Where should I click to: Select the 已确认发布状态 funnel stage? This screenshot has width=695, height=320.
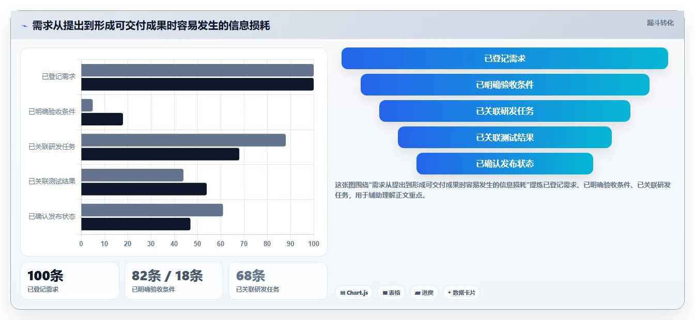pos(505,164)
